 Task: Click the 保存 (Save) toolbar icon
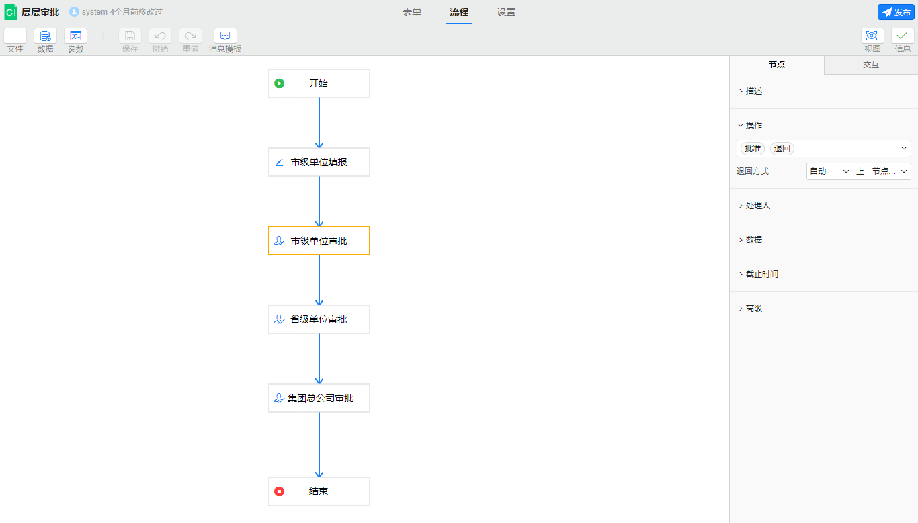pyautogui.click(x=130, y=36)
